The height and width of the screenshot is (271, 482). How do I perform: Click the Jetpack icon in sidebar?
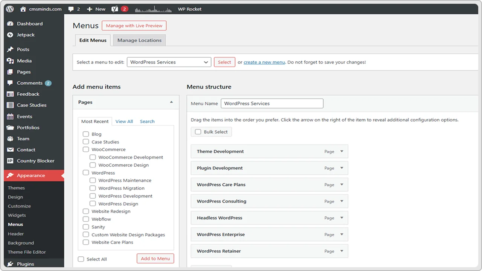pyautogui.click(x=10, y=35)
